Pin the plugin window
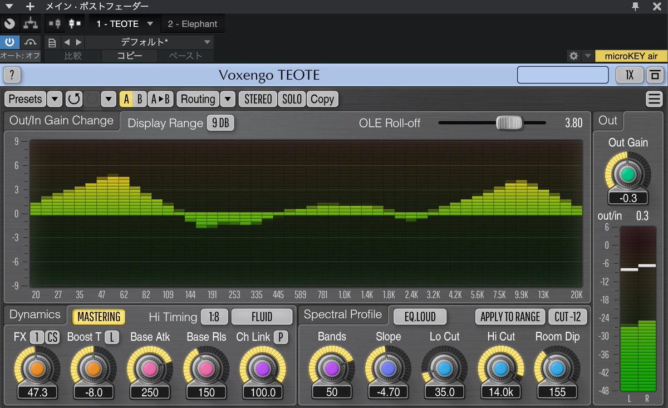This screenshot has height=408, width=668. 635,6
